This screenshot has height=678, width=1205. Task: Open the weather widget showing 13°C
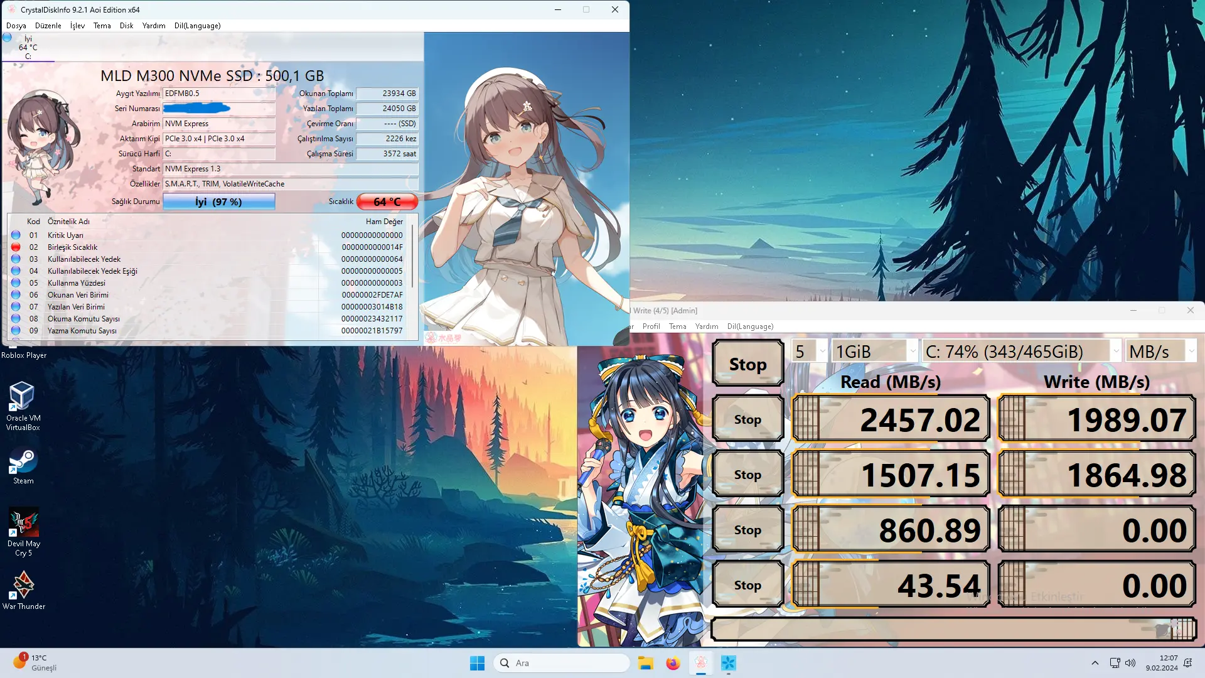[x=35, y=662]
